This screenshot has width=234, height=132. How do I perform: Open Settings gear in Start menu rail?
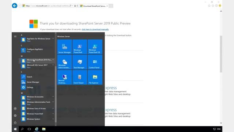pos(15,115)
